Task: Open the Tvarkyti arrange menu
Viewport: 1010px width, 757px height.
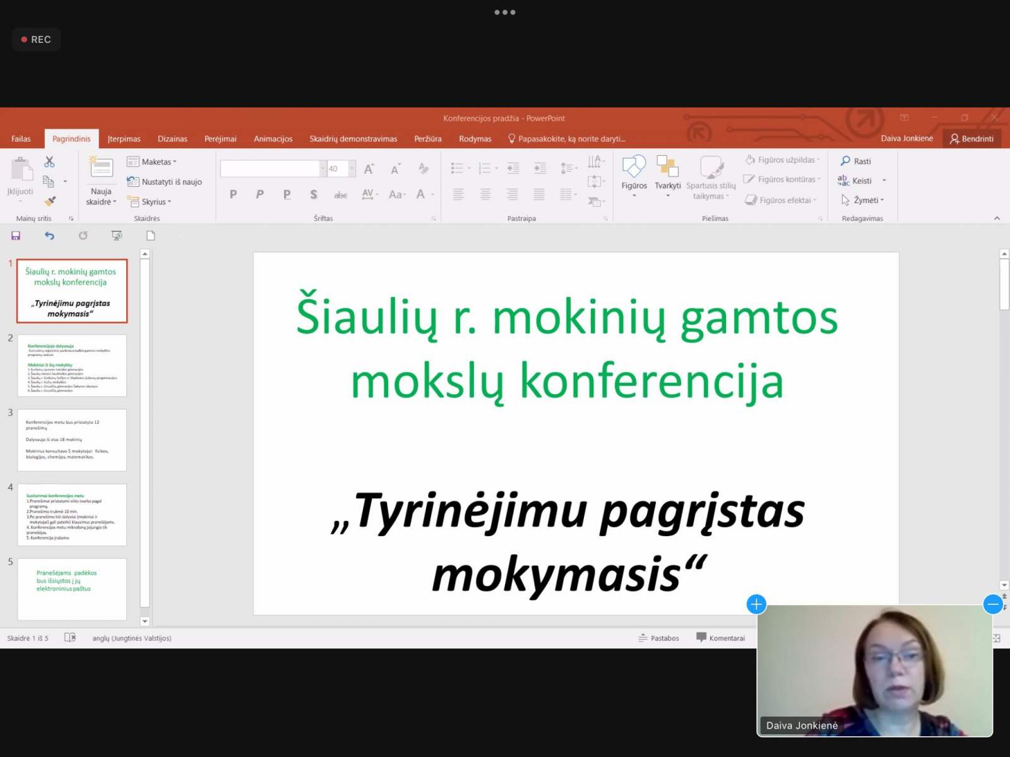Action: click(667, 175)
